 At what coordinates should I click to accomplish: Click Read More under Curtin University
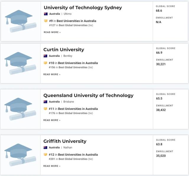click(52, 74)
